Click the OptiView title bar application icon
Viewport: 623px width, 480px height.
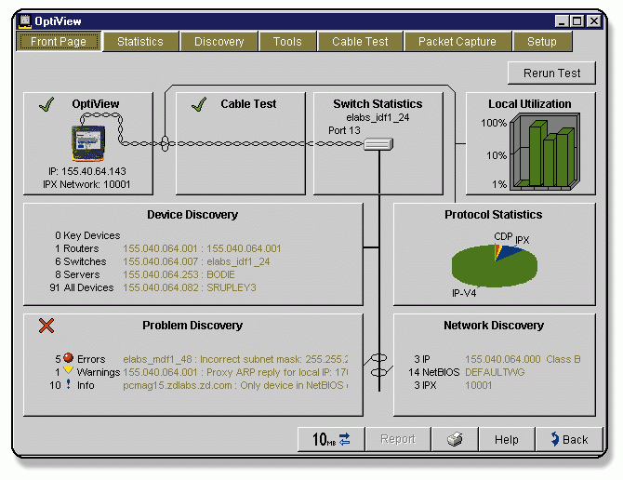[25, 21]
